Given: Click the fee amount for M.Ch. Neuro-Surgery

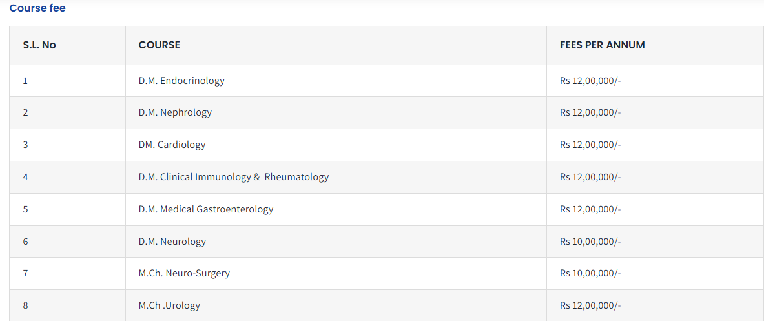Looking at the screenshot, I should 590,273.
